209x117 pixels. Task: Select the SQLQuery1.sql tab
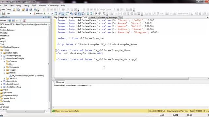tap(71, 17)
